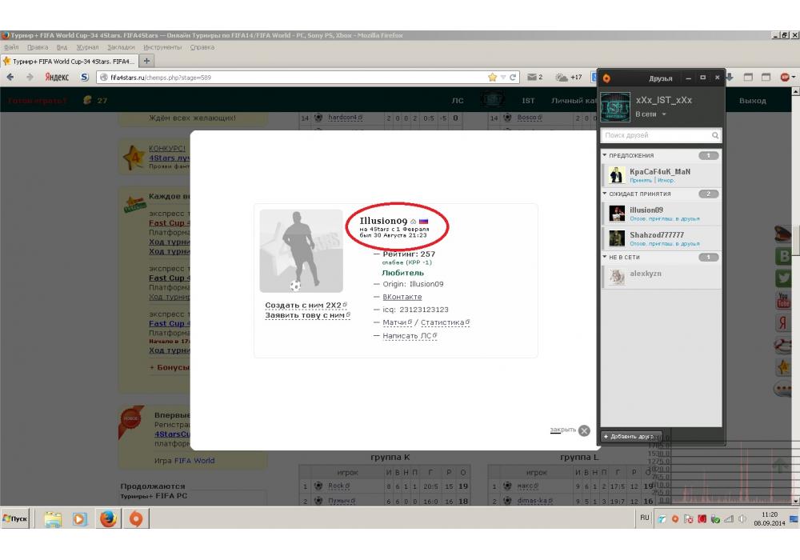
Task: Open the adblock stop icon in toolbar
Action: (786, 77)
